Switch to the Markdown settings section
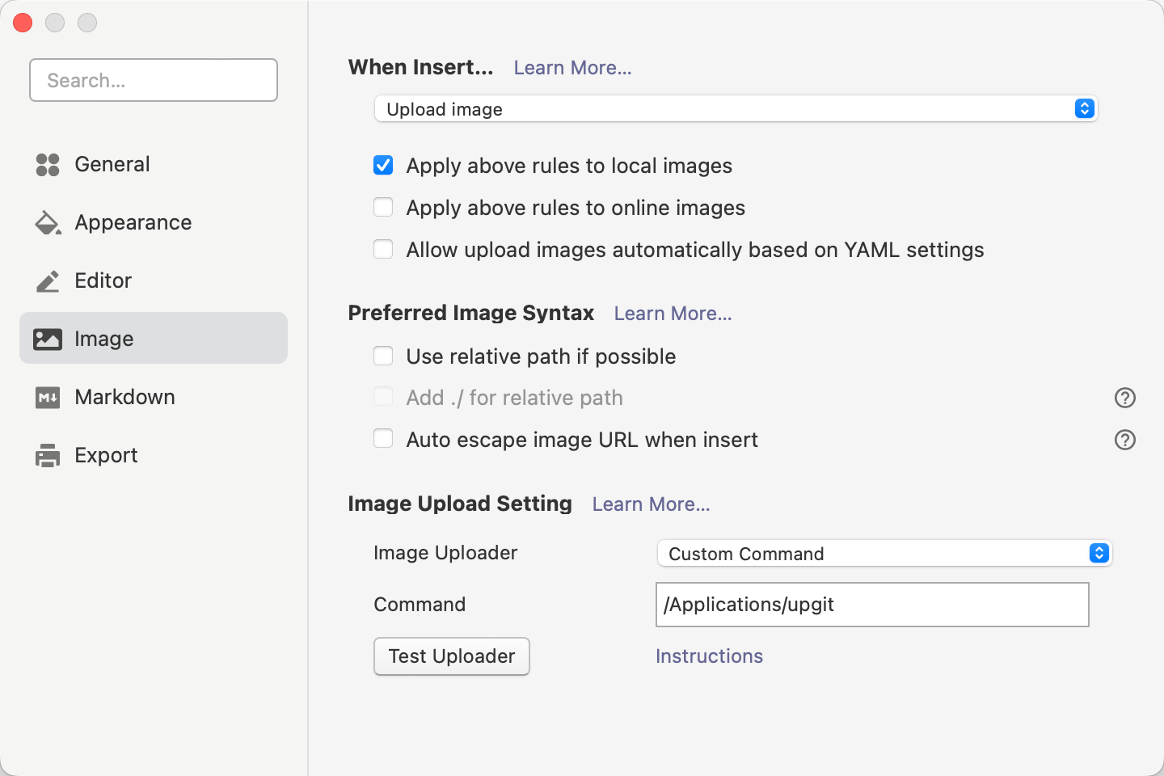1164x776 pixels. click(125, 397)
